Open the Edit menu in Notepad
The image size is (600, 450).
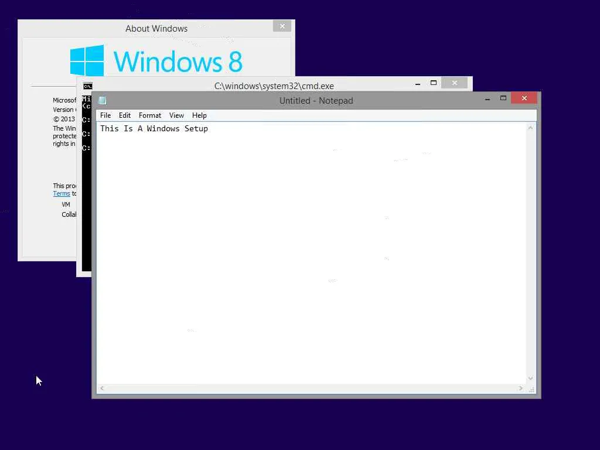[x=125, y=115]
